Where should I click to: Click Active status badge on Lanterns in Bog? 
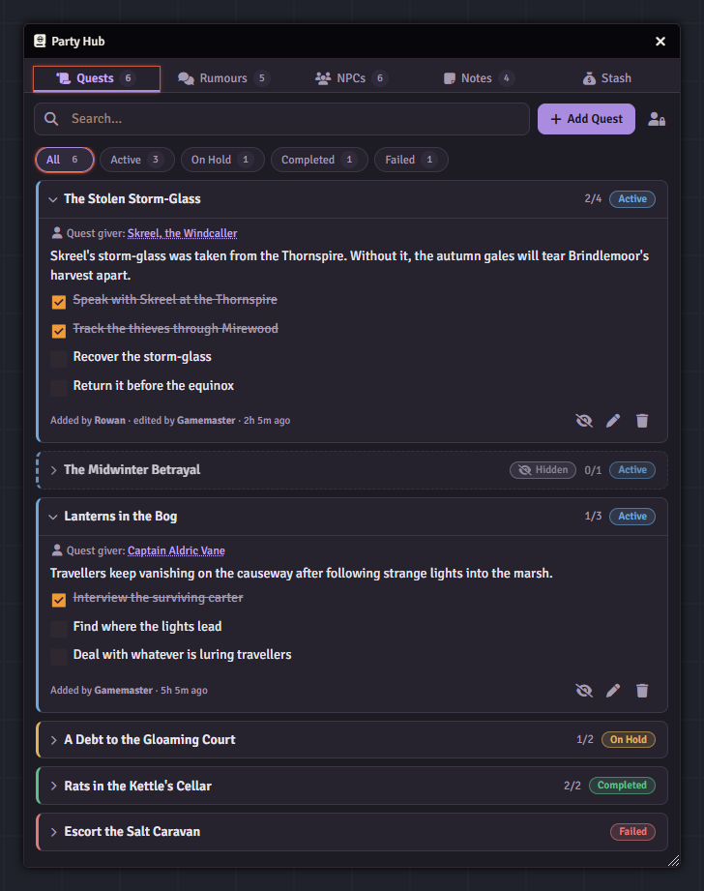click(632, 516)
